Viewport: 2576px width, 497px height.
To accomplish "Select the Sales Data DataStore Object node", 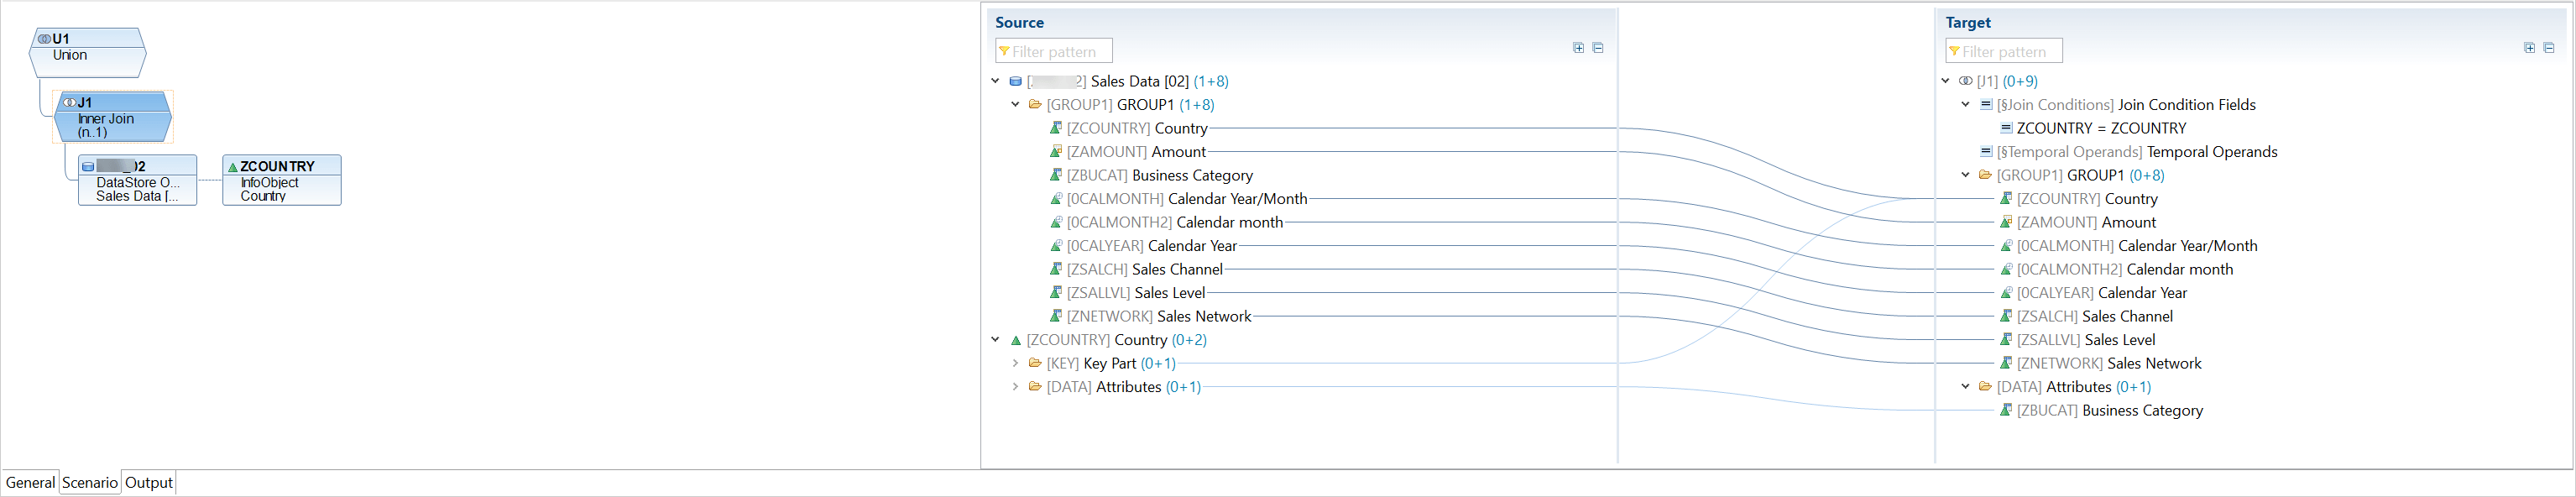I will pyautogui.click(x=137, y=180).
